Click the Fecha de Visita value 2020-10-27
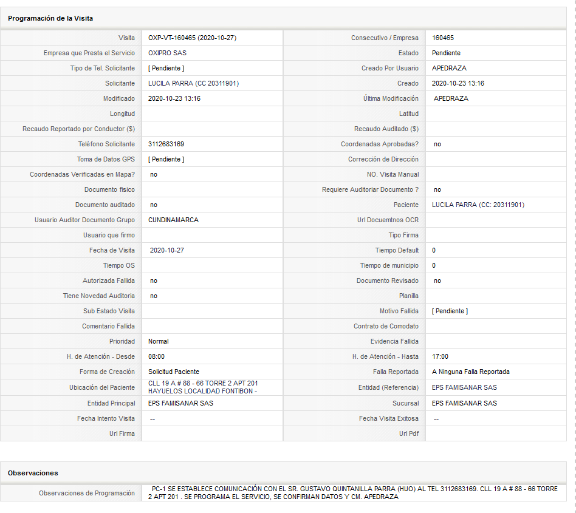 coord(166,250)
